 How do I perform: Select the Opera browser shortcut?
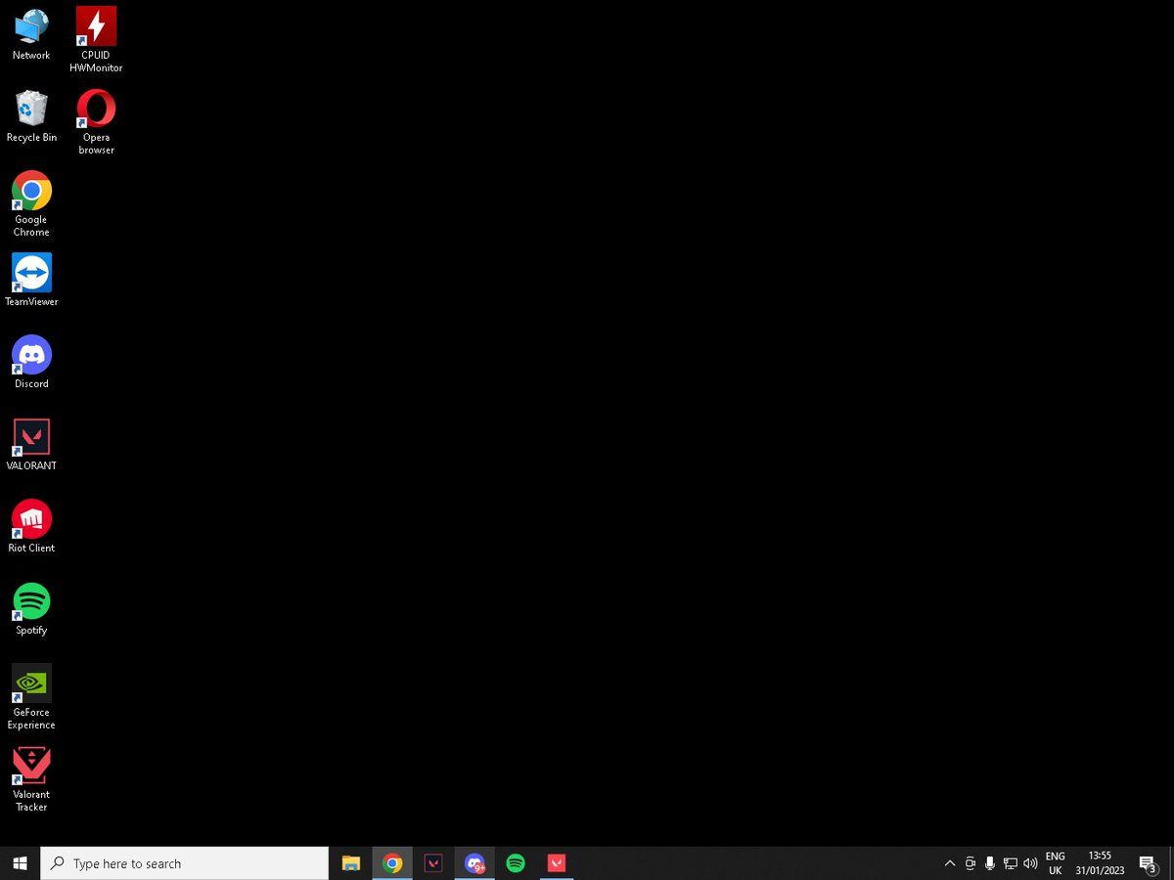[x=96, y=122]
